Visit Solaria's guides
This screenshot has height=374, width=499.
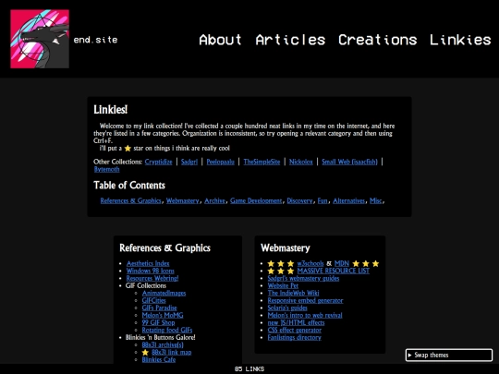287,308
